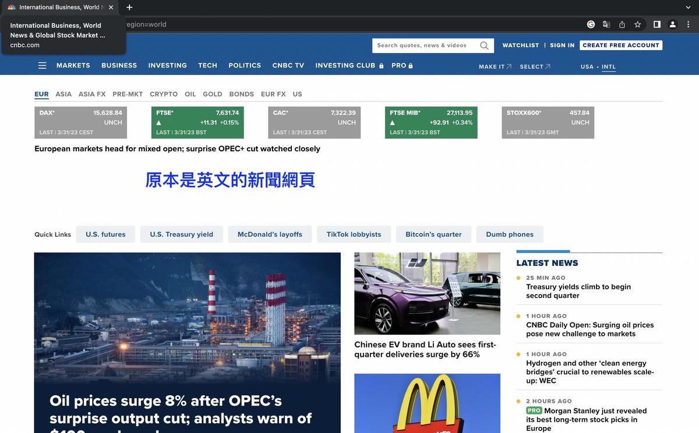Select the ASIA markets tab
Screen dimensions: 699x433
[x=63, y=94]
